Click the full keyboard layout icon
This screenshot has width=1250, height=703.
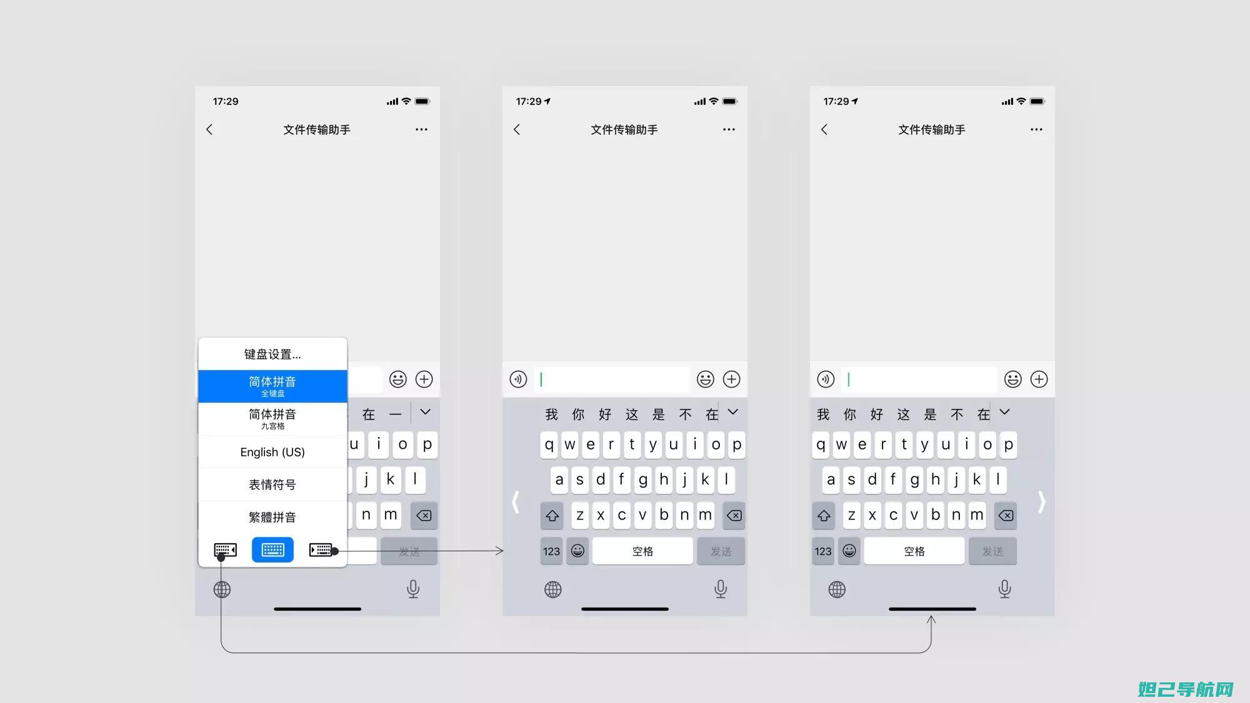(x=272, y=549)
